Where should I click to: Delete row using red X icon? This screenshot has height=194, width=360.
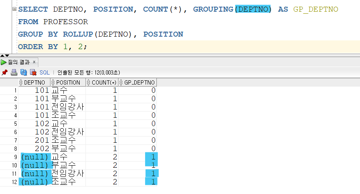(33, 72)
